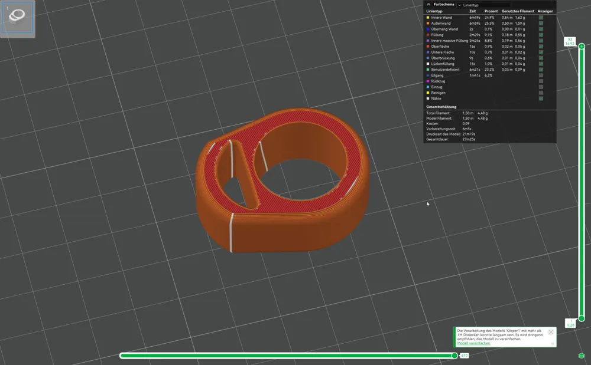The height and width of the screenshot is (365, 591).
Task: Click the yellow Innere Wand color swatch
Action: click(428, 18)
